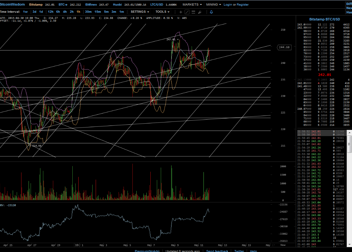Image resolution: width=352 pixels, height=252 pixels.
Task: Click the 244.60 price marker on axis
Action: [284, 47]
